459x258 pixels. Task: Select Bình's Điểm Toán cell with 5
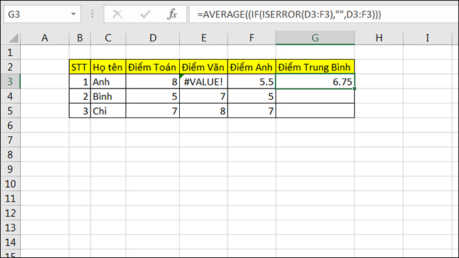point(153,96)
